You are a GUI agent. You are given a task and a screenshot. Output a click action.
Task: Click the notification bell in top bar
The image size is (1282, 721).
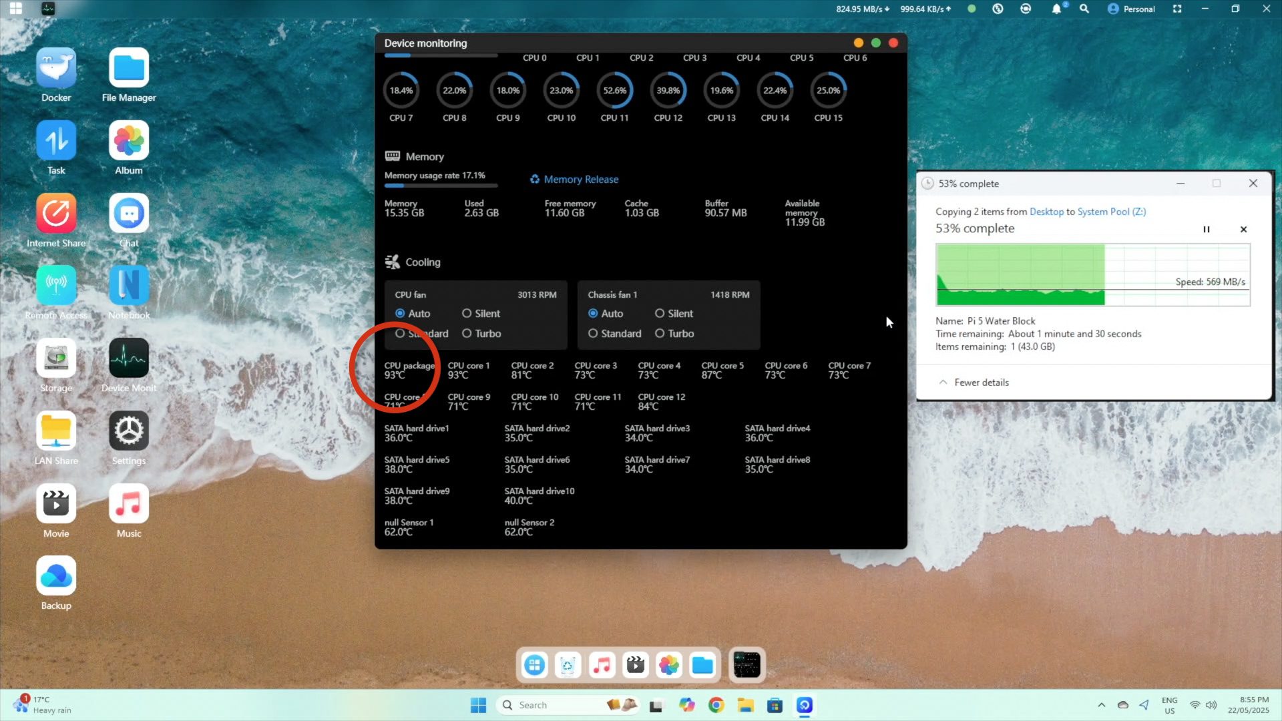click(1056, 9)
